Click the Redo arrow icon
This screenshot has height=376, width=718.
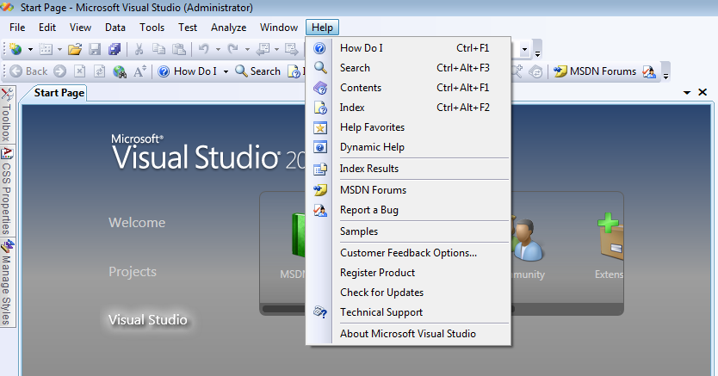(x=233, y=49)
